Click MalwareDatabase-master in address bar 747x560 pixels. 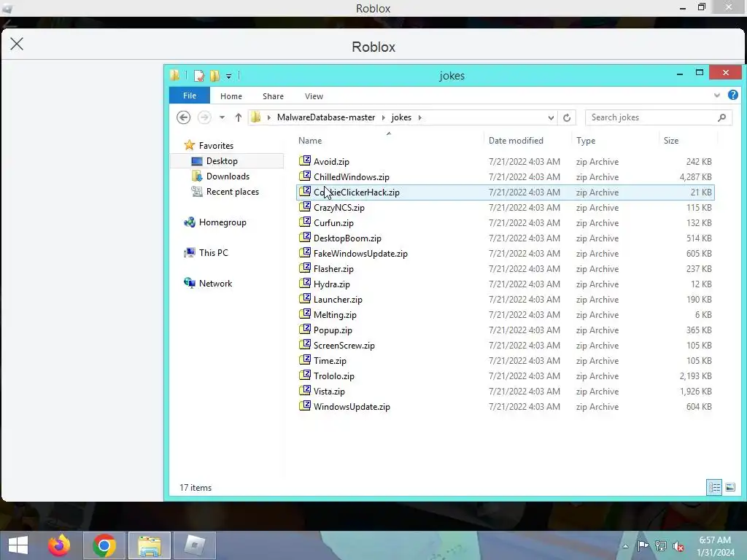click(326, 117)
